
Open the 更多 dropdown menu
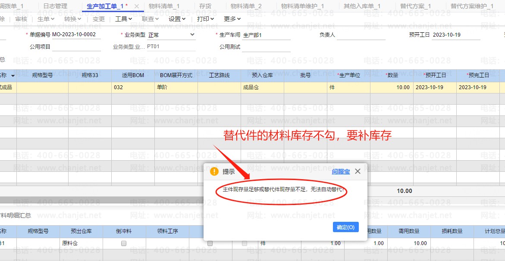(x=232, y=19)
